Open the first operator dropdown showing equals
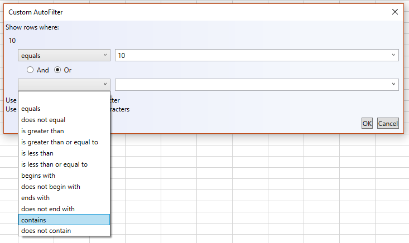 coord(64,55)
